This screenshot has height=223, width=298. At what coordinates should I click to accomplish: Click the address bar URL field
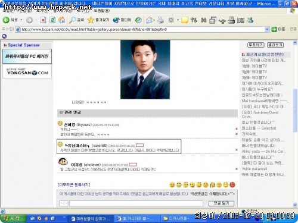(x=140, y=30)
